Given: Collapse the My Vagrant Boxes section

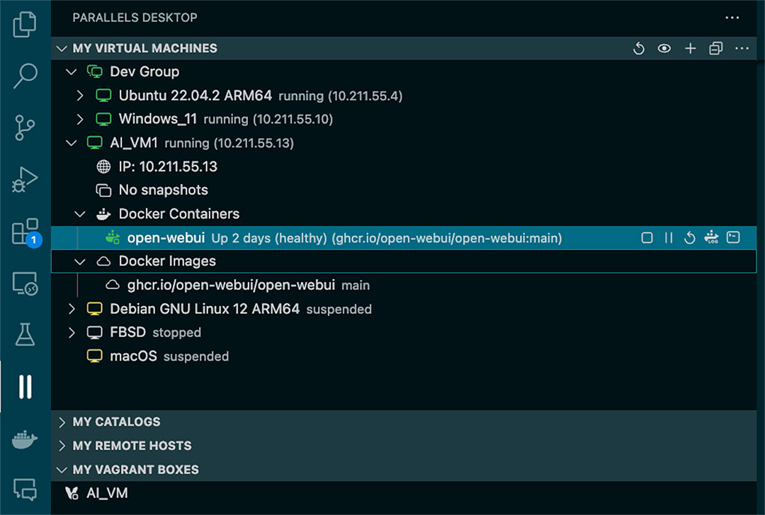Looking at the screenshot, I should pyautogui.click(x=62, y=470).
